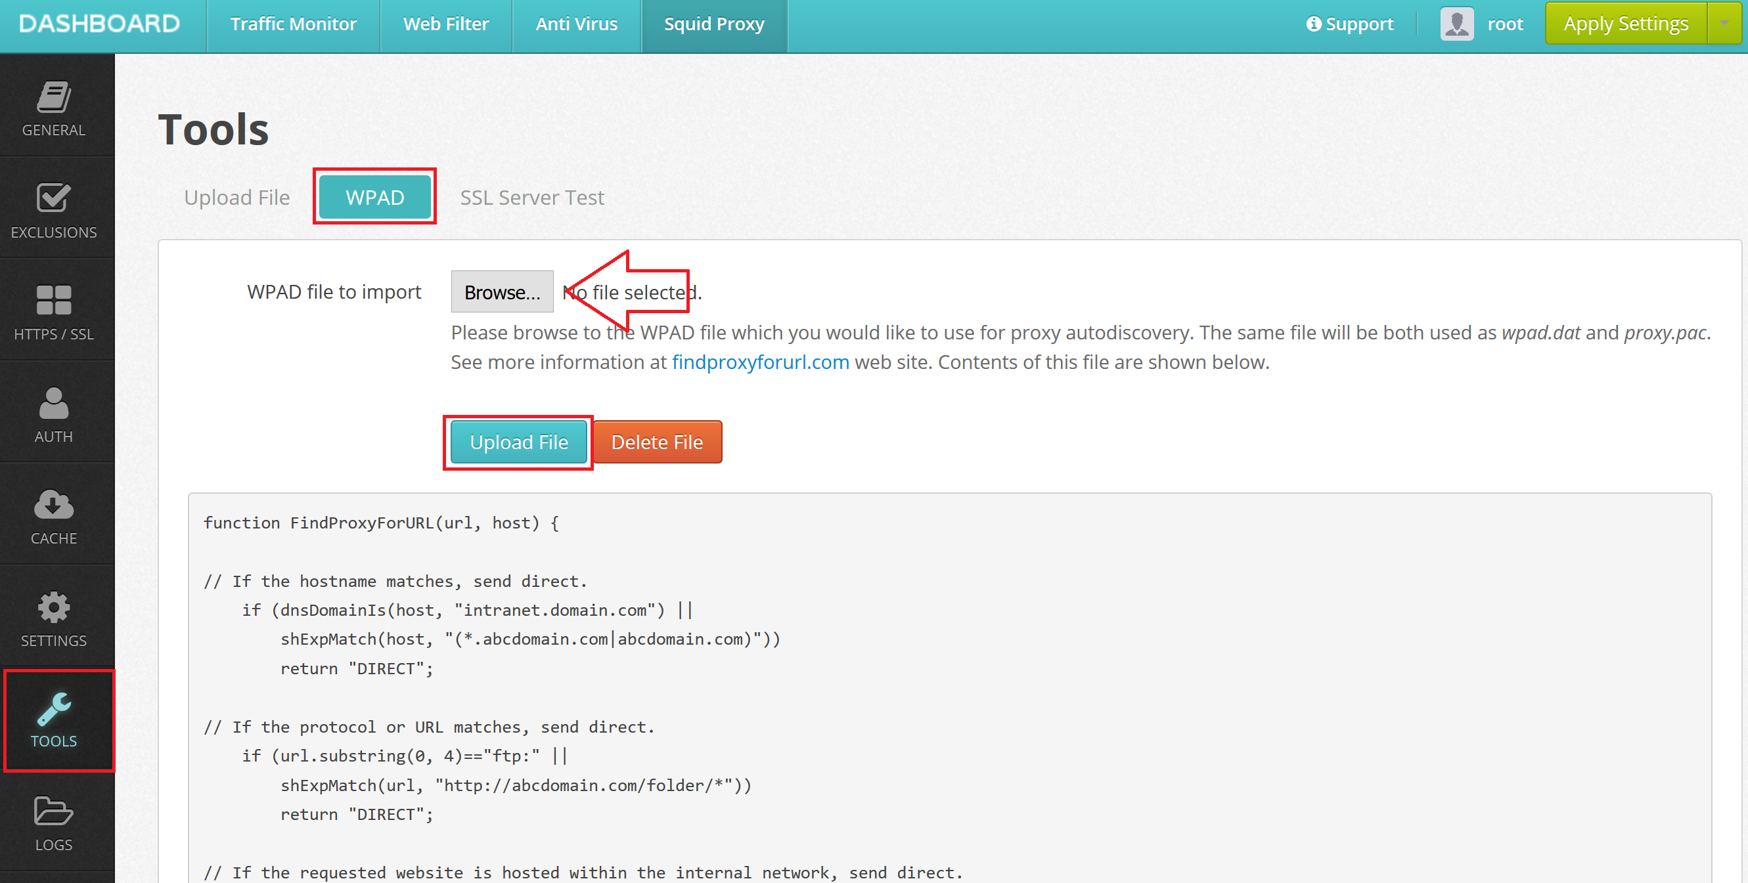Select the WPAD tab in Tools
This screenshot has width=1748, height=883.
point(373,197)
